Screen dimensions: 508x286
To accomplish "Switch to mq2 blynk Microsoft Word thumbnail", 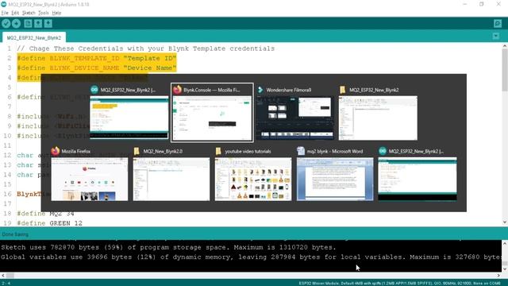I will coord(335,179).
